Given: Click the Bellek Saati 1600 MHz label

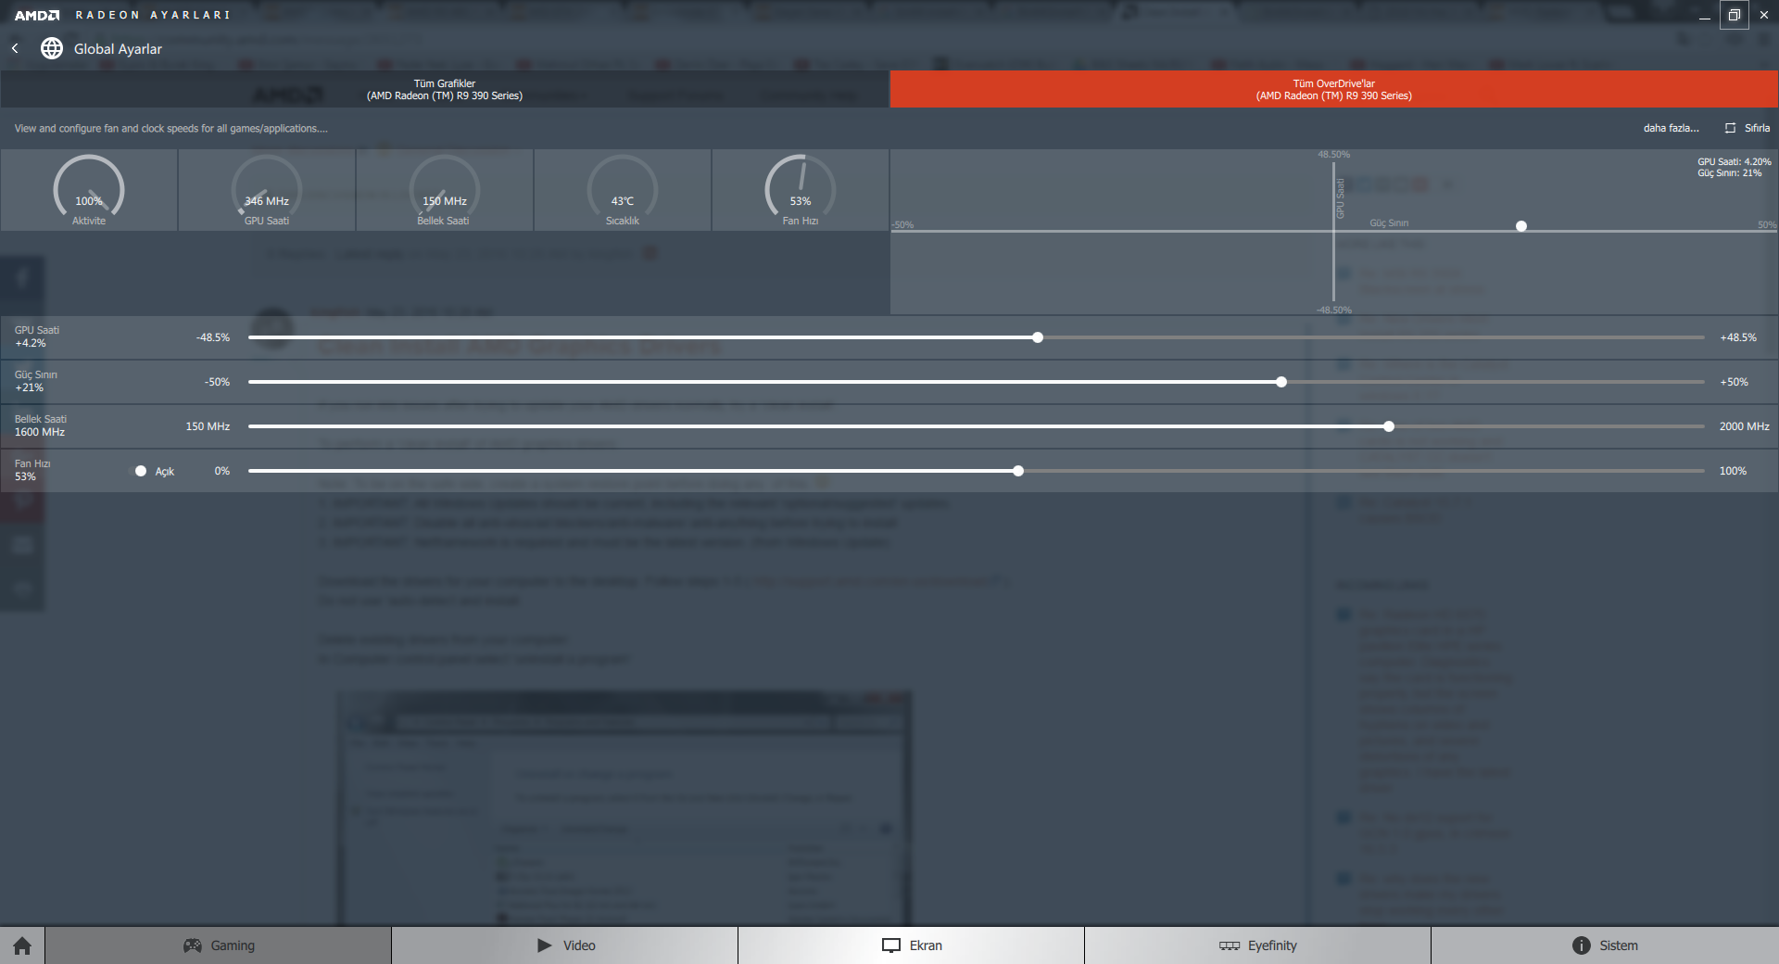Looking at the screenshot, I should point(41,425).
